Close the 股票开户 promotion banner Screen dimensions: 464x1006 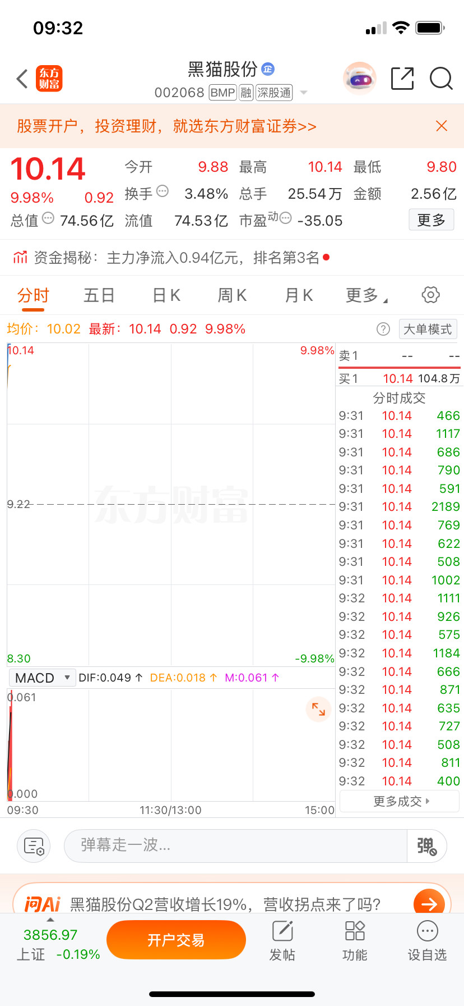click(442, 126)
